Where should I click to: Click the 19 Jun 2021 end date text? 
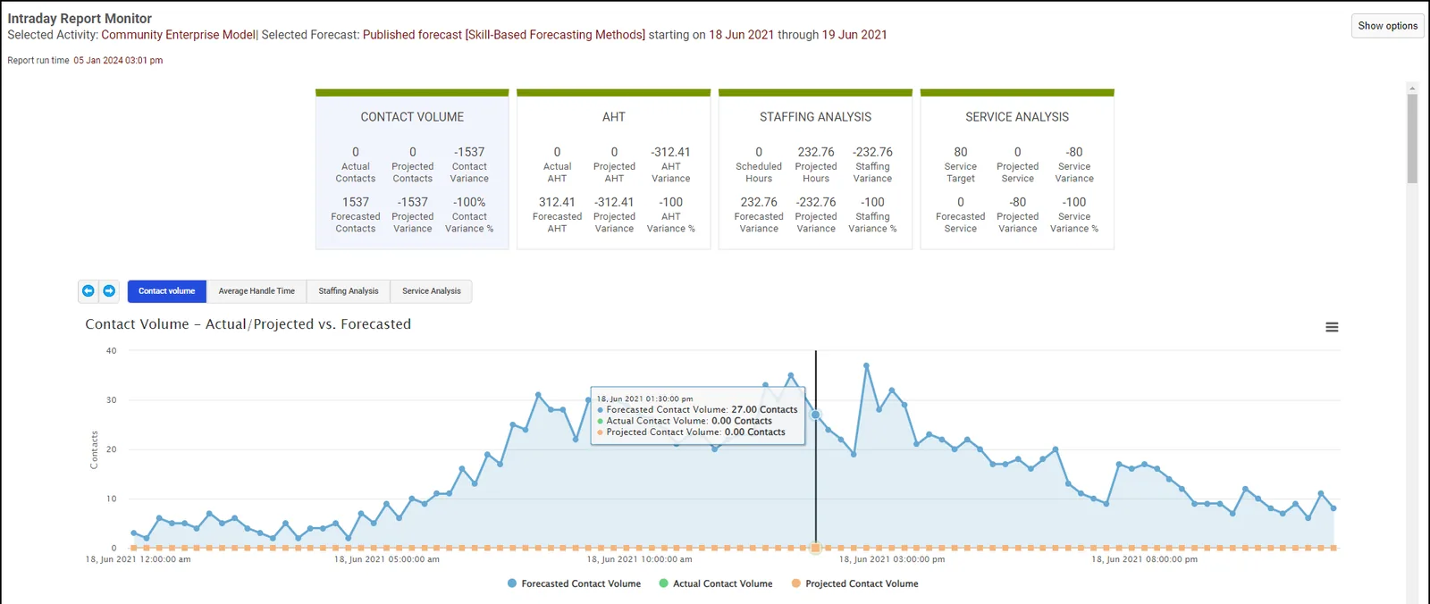(854, 35)
